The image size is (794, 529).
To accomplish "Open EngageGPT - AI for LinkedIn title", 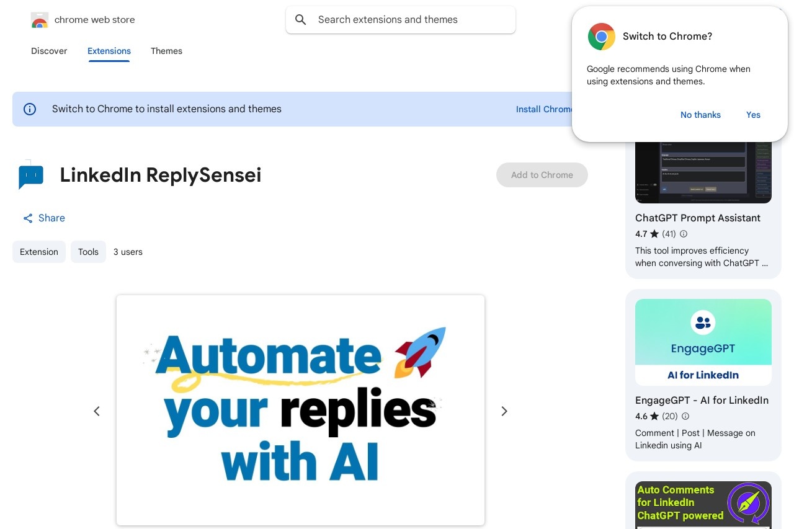I will pos(702,401).
